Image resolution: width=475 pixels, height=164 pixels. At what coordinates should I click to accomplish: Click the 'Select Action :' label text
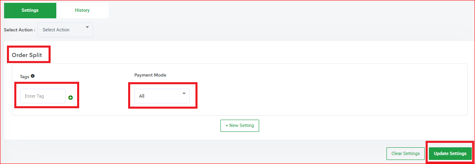(20, 30)
